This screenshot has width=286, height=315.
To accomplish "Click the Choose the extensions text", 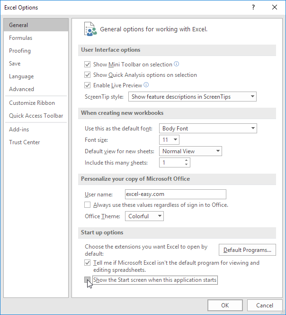I will point(146,250).
